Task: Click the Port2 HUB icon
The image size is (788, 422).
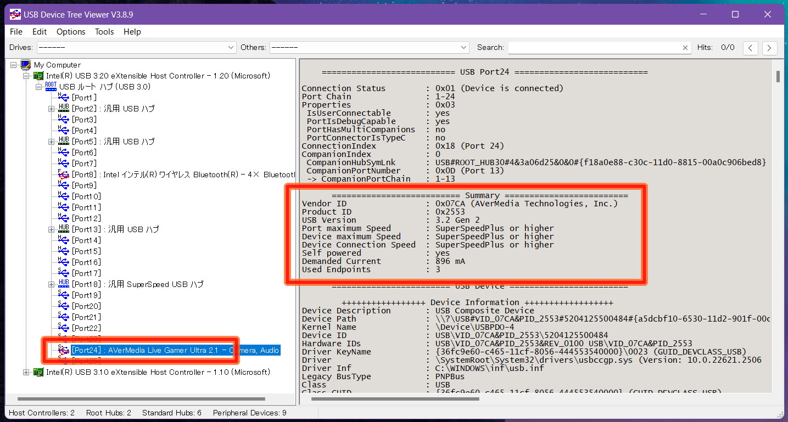Action: pyautogui.click(x=64, y=108)
